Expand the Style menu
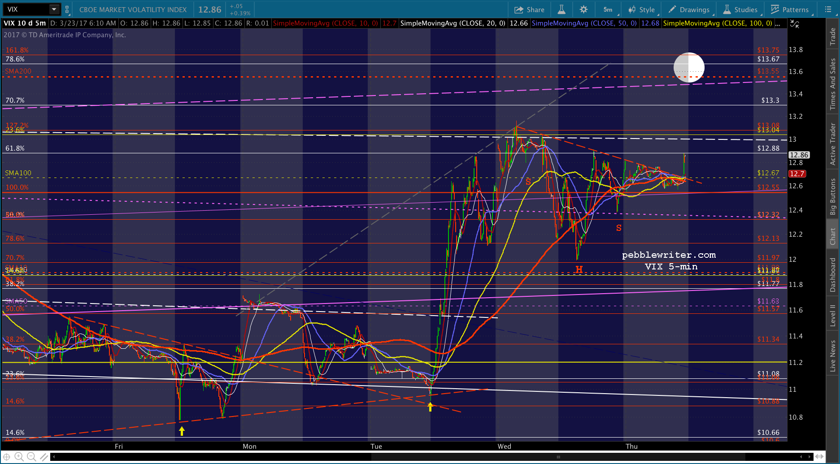 tap(642, 9)
